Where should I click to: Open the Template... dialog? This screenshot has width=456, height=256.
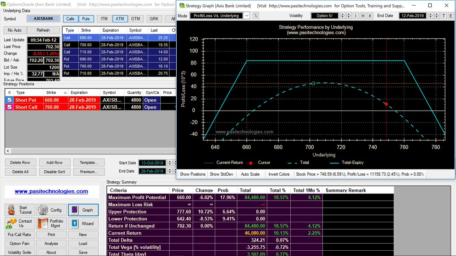pos(89,162)
